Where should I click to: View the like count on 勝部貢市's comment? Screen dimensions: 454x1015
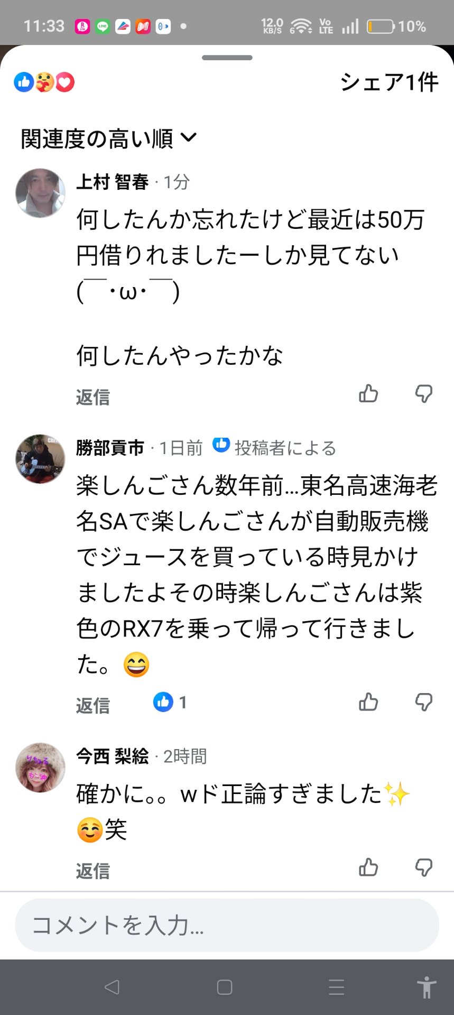(x=170, y=702)
